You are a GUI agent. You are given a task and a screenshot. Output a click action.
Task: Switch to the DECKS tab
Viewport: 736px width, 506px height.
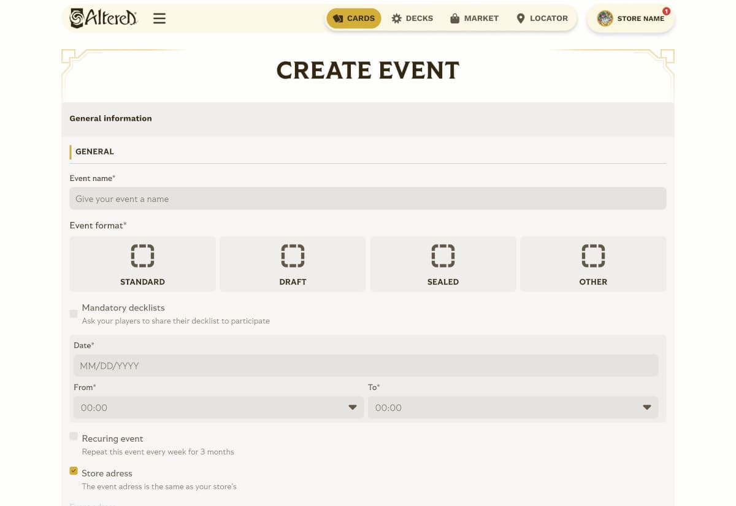tap(412, 18)
